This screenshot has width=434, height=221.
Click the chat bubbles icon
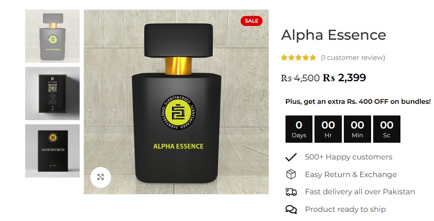[291, 210]
